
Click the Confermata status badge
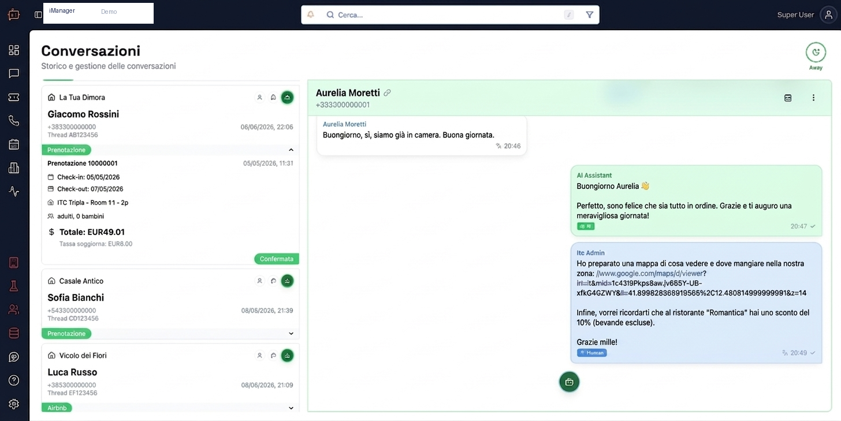click(x=277, y=259)
